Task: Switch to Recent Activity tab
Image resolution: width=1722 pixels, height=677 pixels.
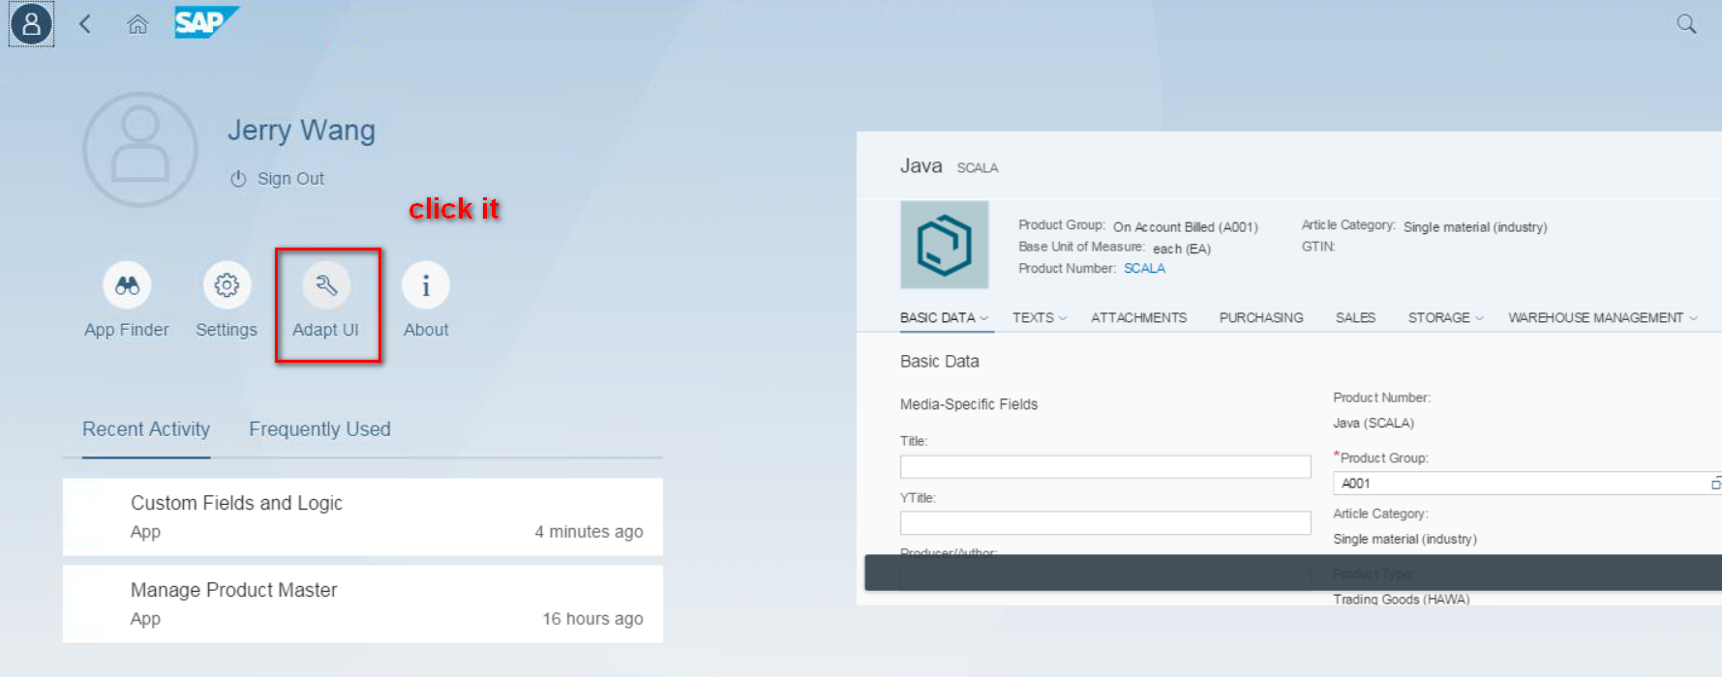Action: coord(146,429)
